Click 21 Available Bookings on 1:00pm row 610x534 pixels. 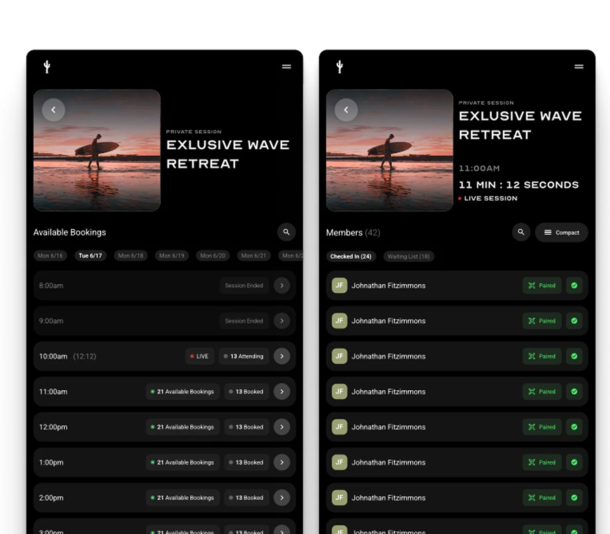pyautogui.click(x=183, y=462)
